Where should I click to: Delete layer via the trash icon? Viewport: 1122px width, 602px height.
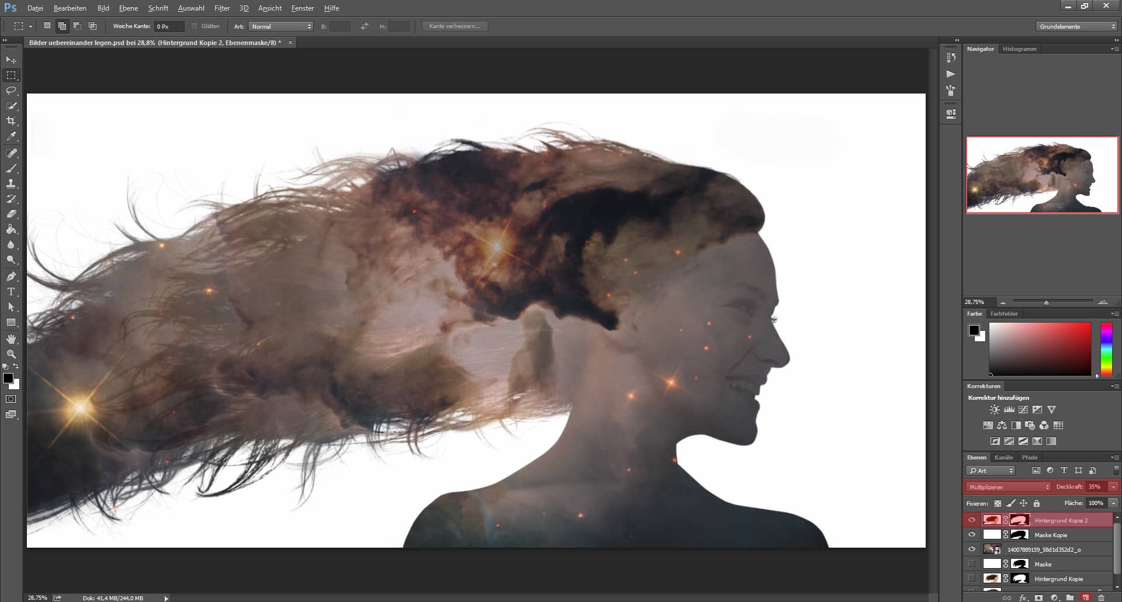[x=1101, y=598]
